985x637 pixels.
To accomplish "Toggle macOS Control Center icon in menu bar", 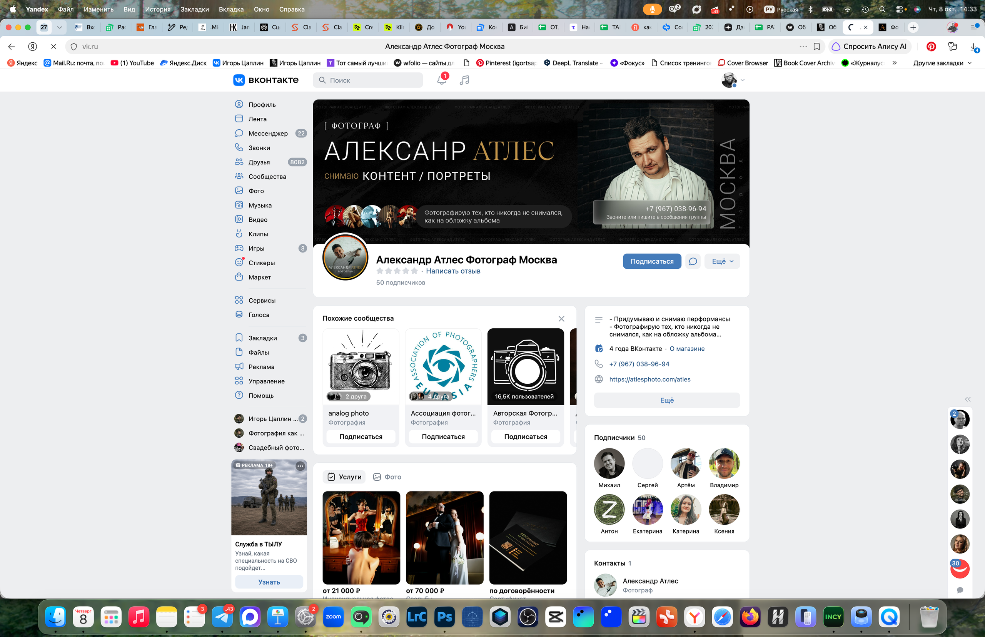I will pos(900,9).
